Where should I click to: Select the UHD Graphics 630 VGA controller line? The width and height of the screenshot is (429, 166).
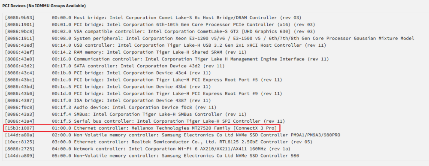(x=160, y=31)
